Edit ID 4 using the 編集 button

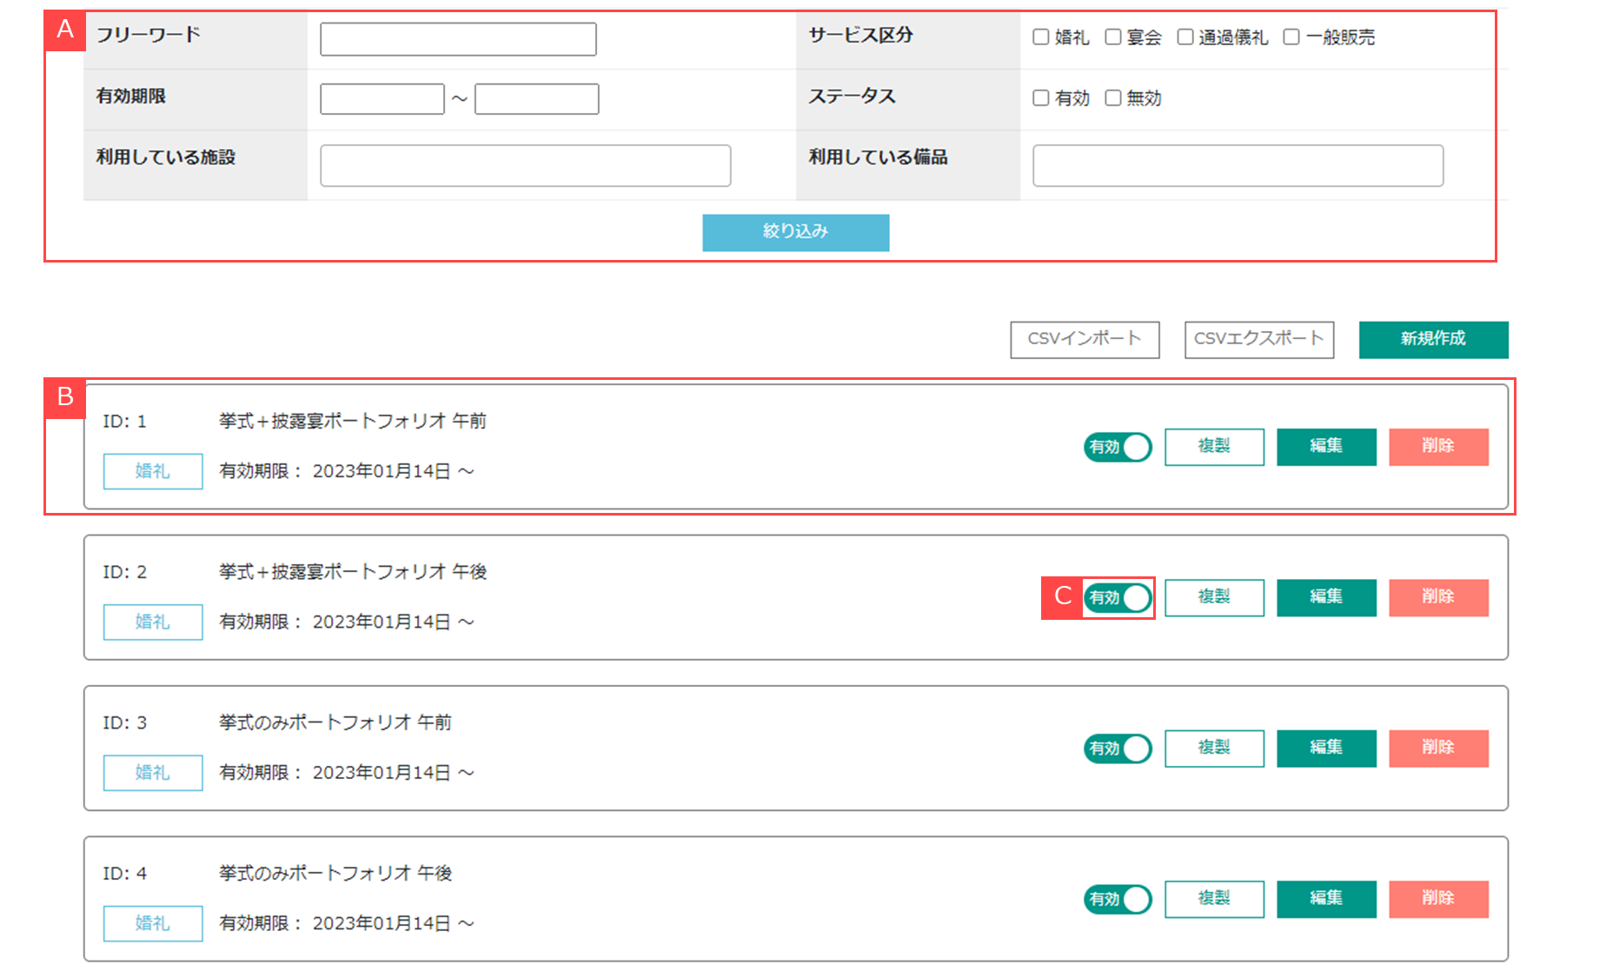[x=1326, y=899]
